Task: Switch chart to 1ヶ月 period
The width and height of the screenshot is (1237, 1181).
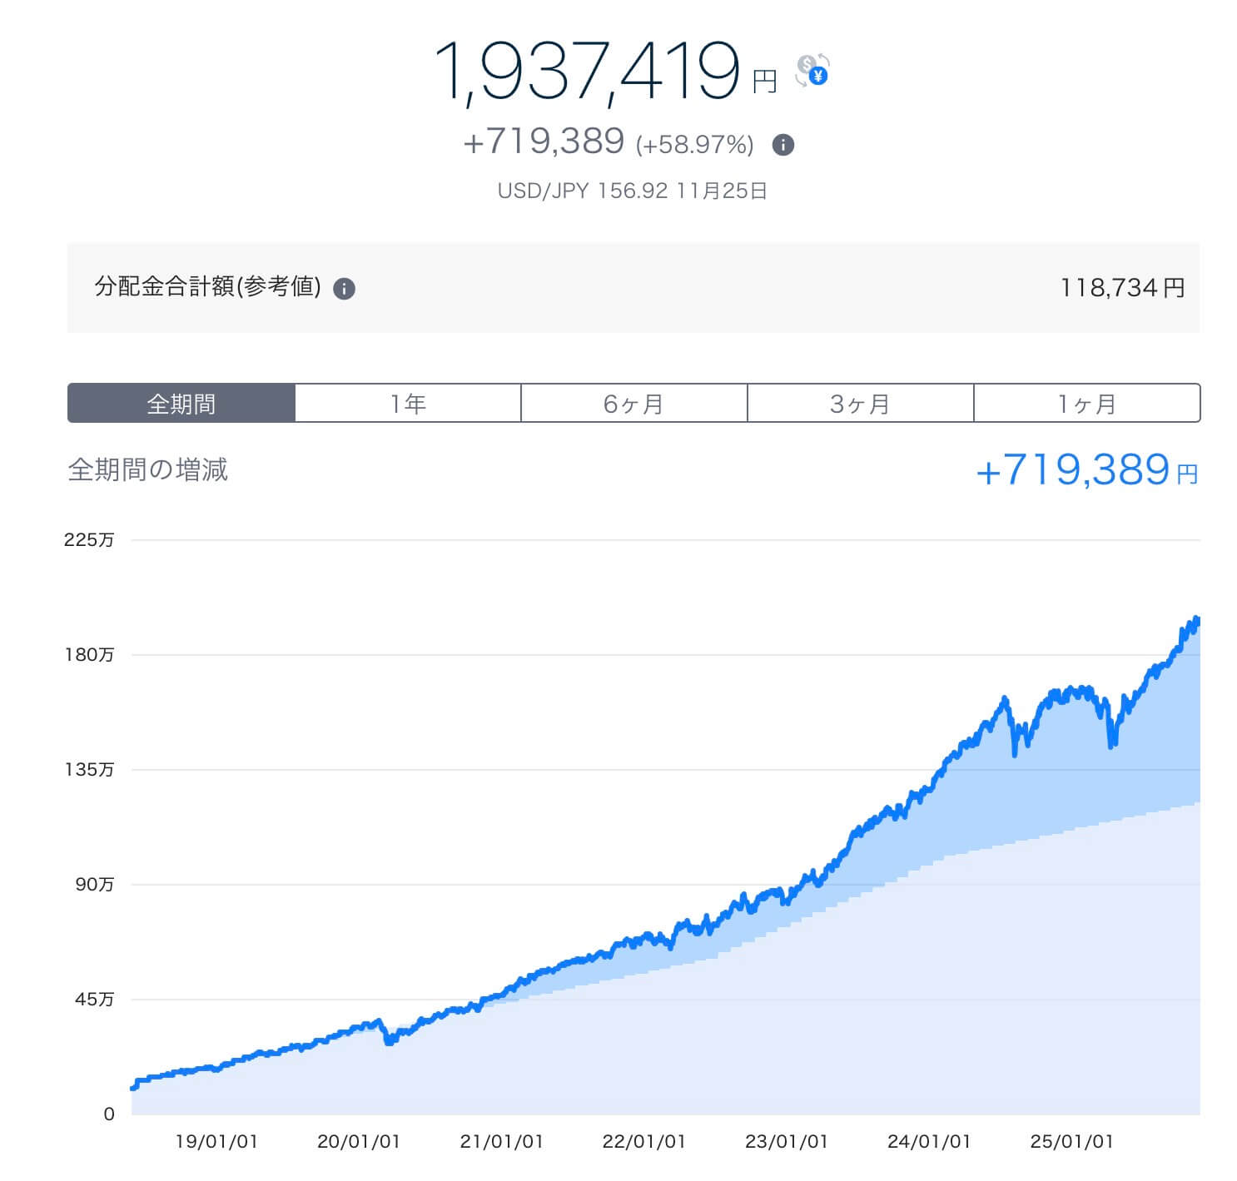Action: point(1086,404)
